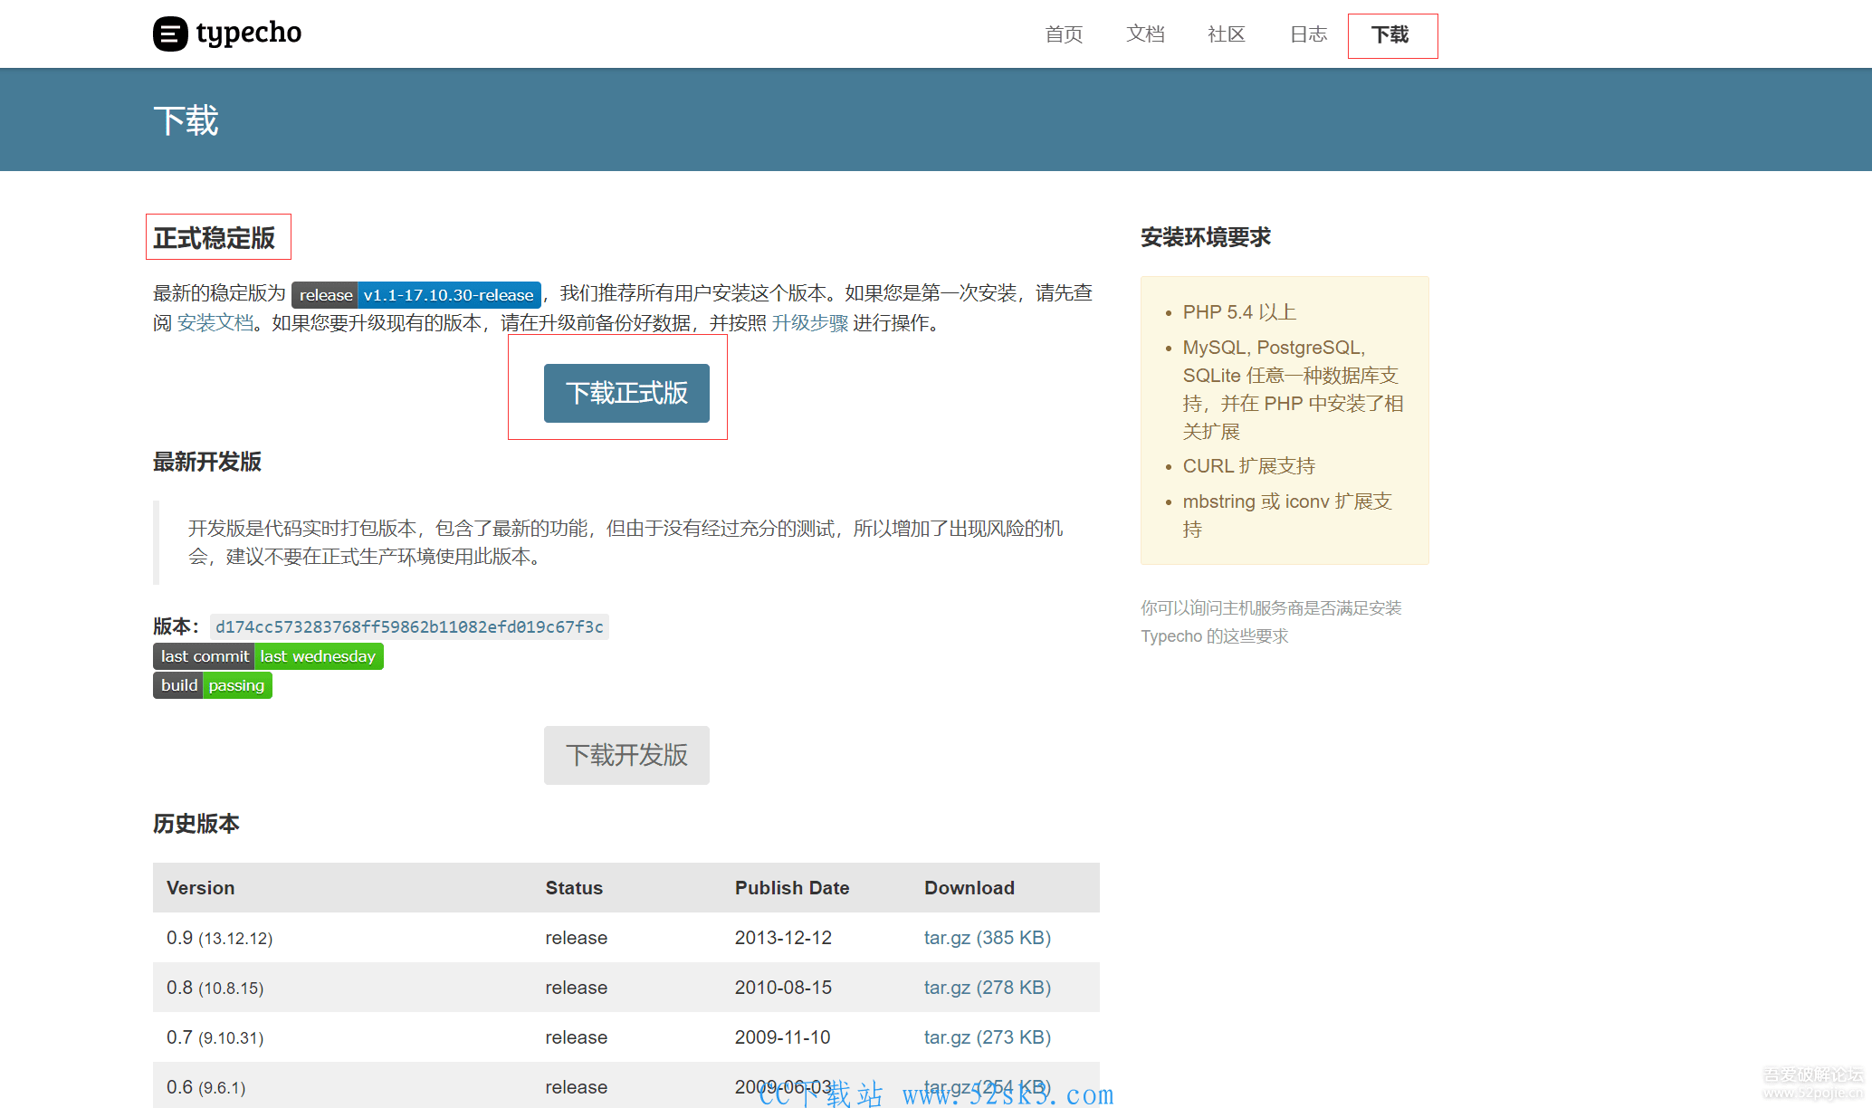Image resolution: width=1872 pixels, height=1108 pixels.
Task: Select the 0.8 (10.8.15) version cell
Action: tap(215, 988)
